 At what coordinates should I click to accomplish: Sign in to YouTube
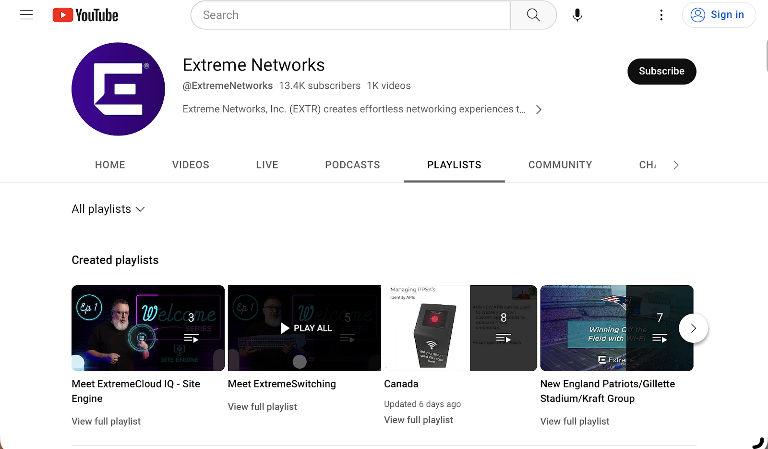719,15
